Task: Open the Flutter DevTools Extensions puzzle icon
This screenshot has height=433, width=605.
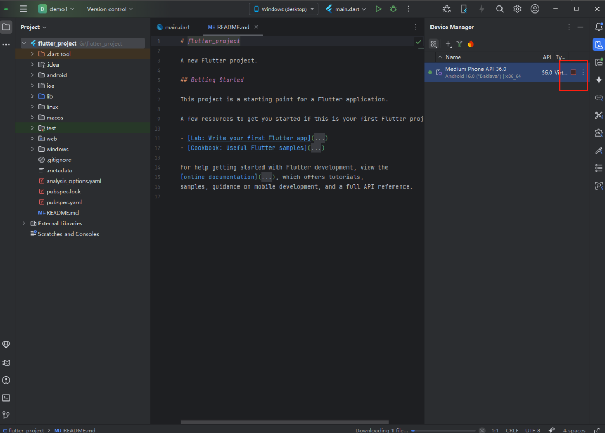Action: pos(598,133)
